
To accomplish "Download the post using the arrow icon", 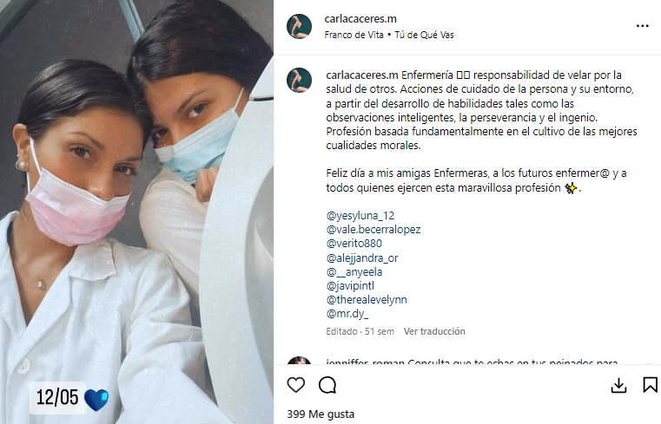I will click(618, 385).
